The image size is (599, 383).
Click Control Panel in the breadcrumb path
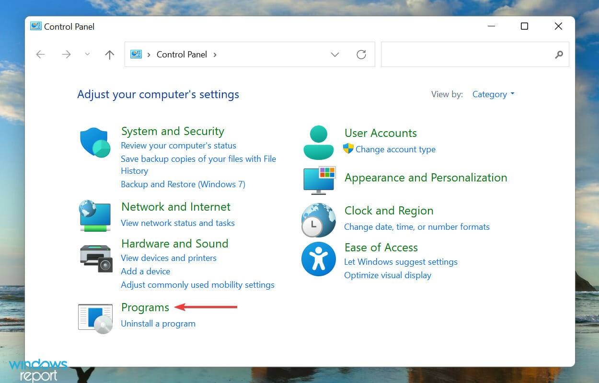[x=182, y=54]
